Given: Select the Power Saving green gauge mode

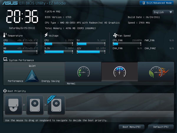Looking at the screenshot, I should coord(83,72).
